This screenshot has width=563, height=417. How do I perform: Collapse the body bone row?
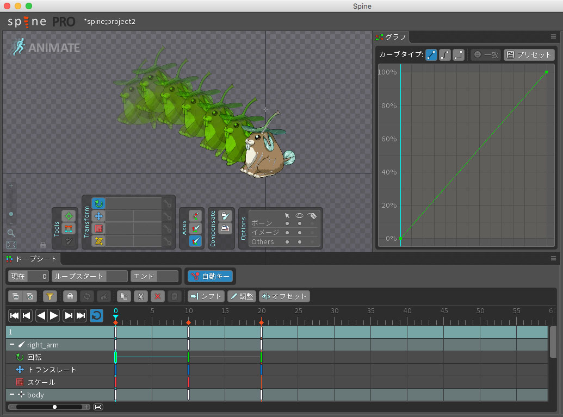[12, 395]
